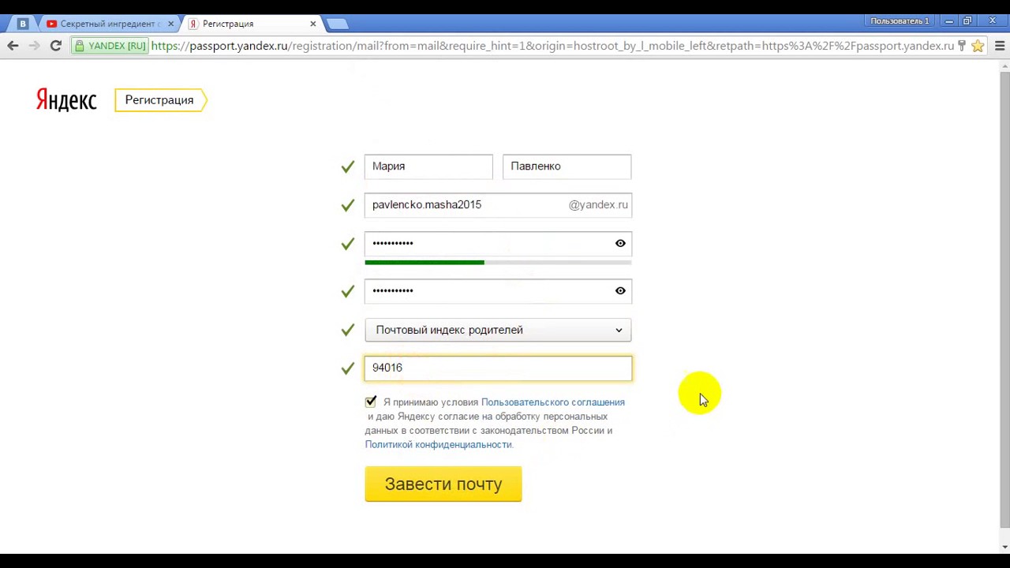Click the key icon in address bar
Image resolution: width=1010 pixels, height=568 pixels.
(x=961, y=46)
